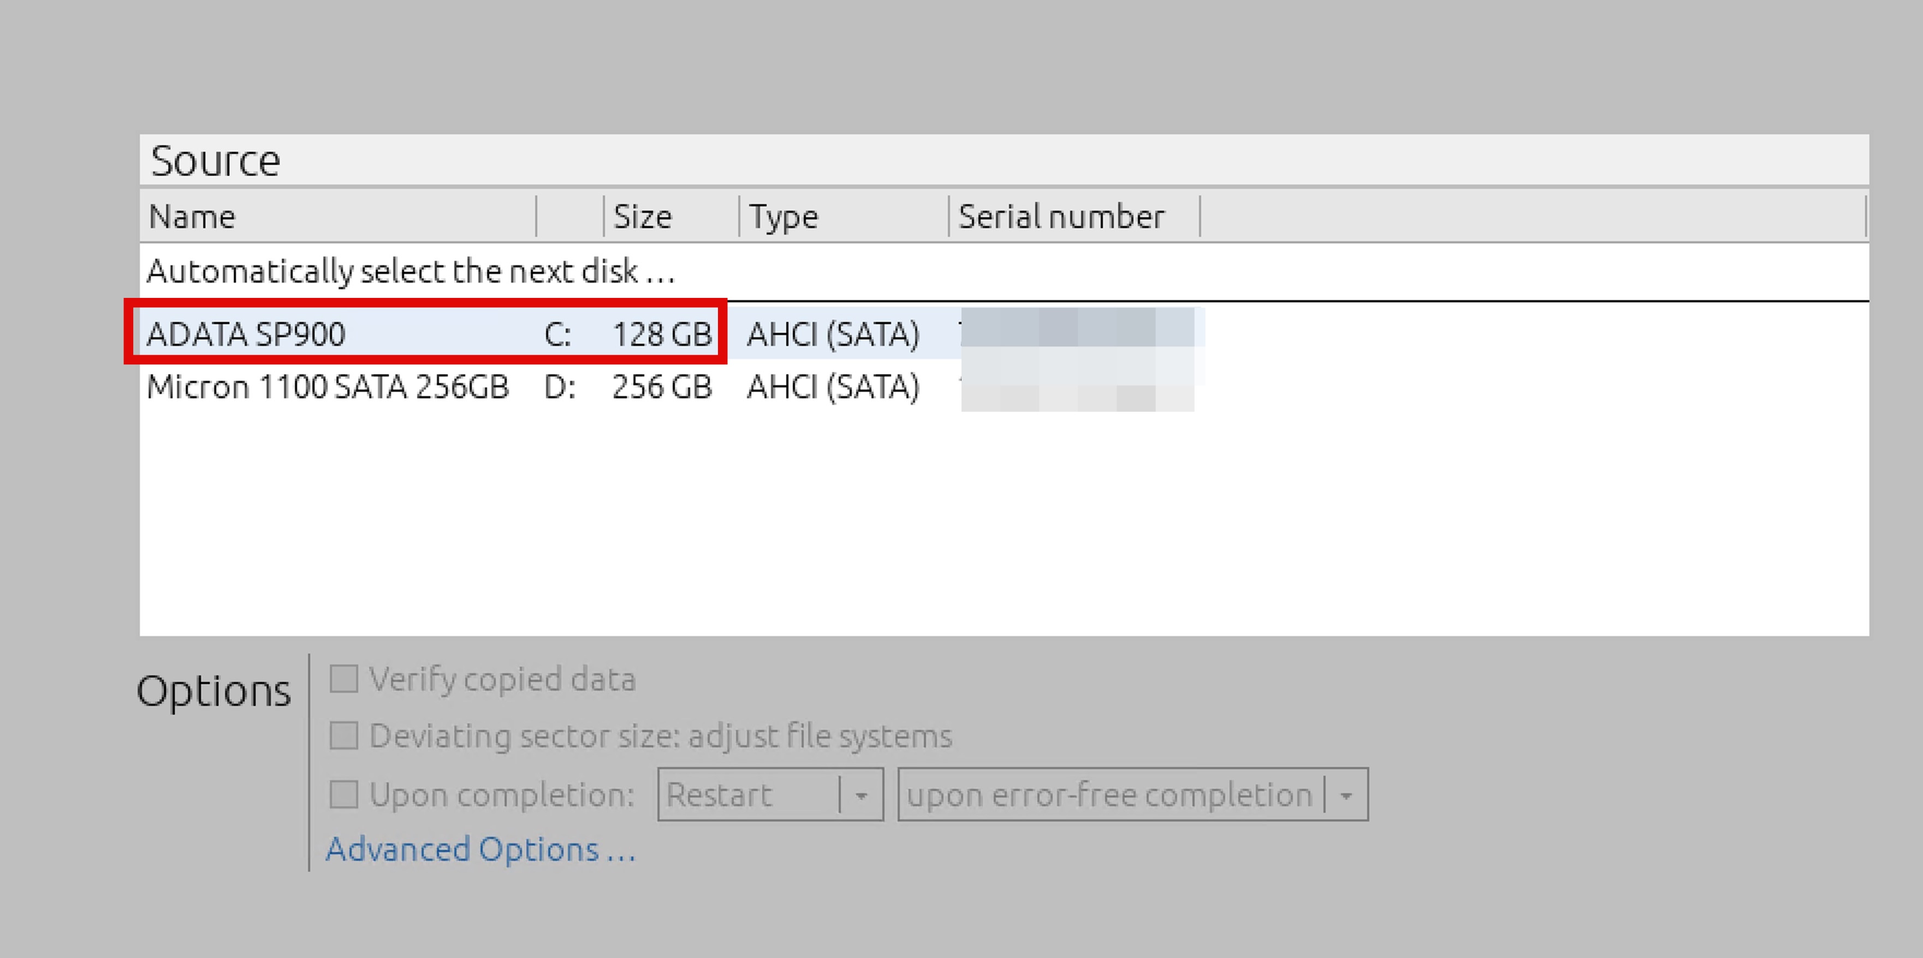This screenshot has width=1923, height=958.
Task: Sort list by Type column header
Action: 844,217
